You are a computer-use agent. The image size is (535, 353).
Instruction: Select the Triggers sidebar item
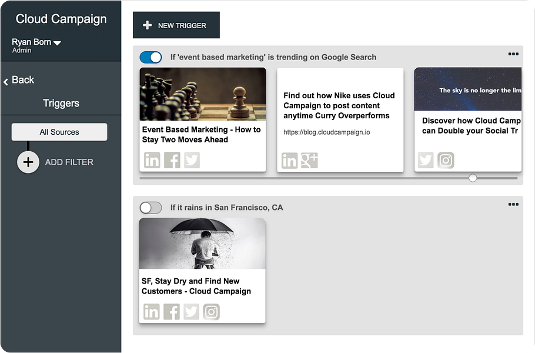61,104
